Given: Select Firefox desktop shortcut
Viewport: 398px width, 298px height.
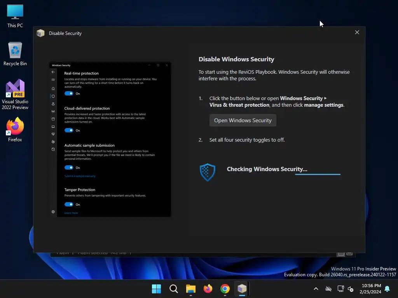Looking at the screenshot, I should click(15, 130).
